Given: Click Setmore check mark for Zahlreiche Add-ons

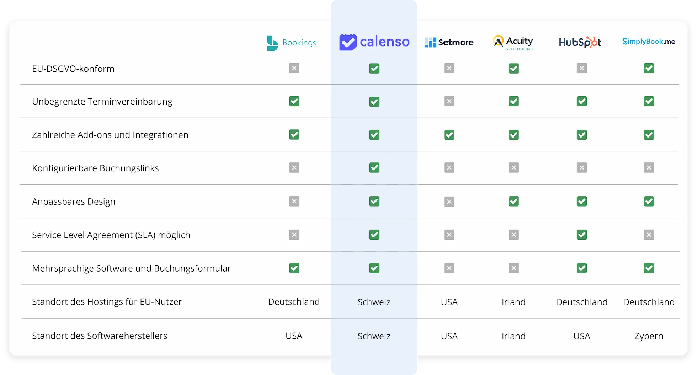Looking at the screenshot, I should (449, 135).
